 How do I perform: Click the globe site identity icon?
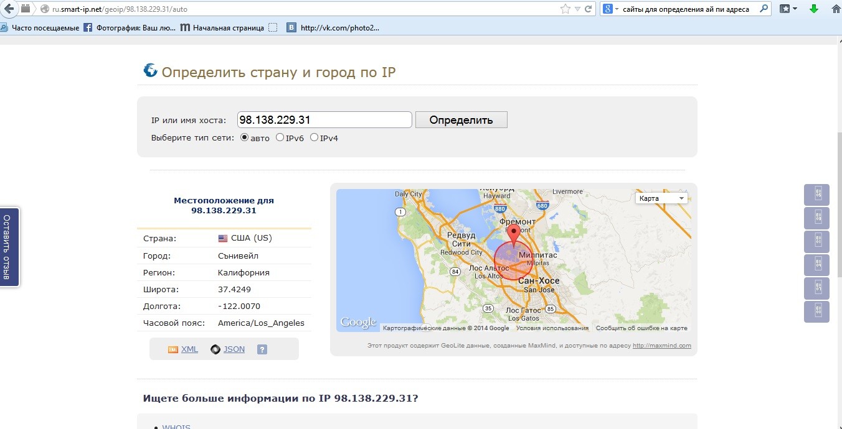click(x=45, y=9)
